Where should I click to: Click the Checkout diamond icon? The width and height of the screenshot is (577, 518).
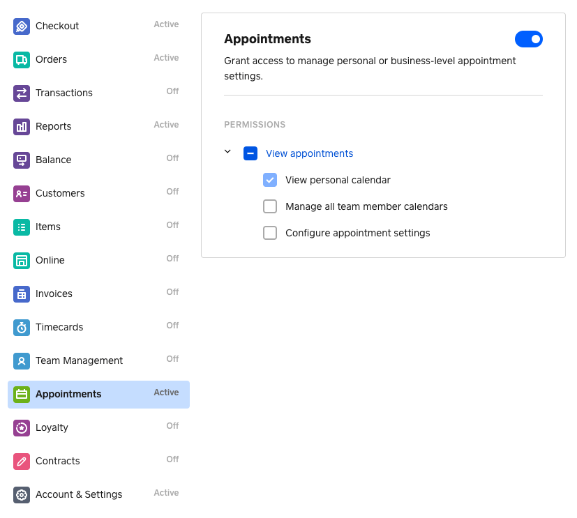[x=22, y=26]
